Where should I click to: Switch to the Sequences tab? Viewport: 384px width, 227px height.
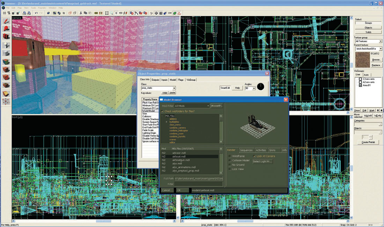click(246, 150)
